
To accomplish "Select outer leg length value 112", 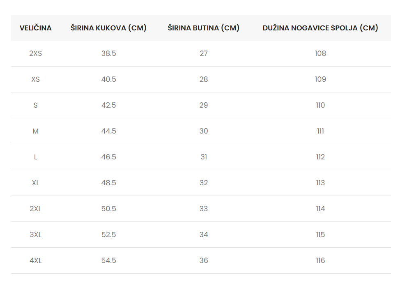I will coord(320,157).
